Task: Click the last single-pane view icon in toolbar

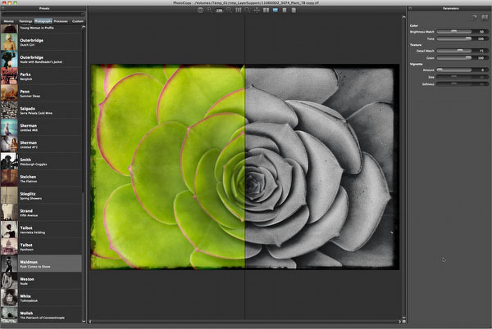Action: tap(294, 11)
